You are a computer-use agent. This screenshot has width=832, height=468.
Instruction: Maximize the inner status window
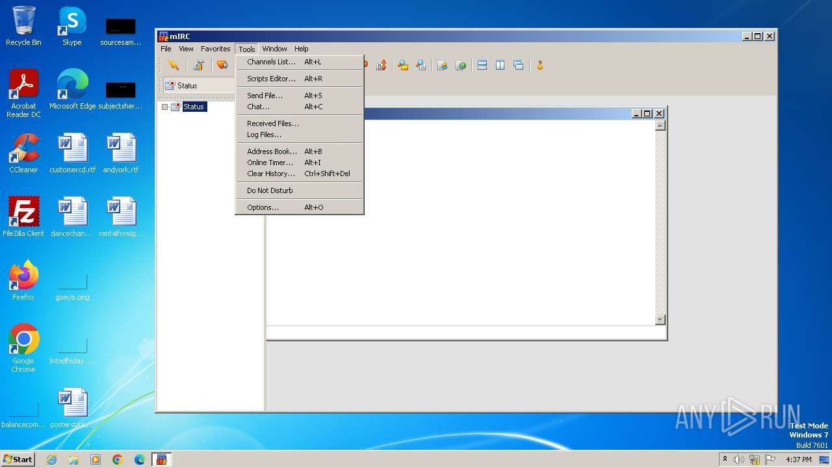click(647, 114)
